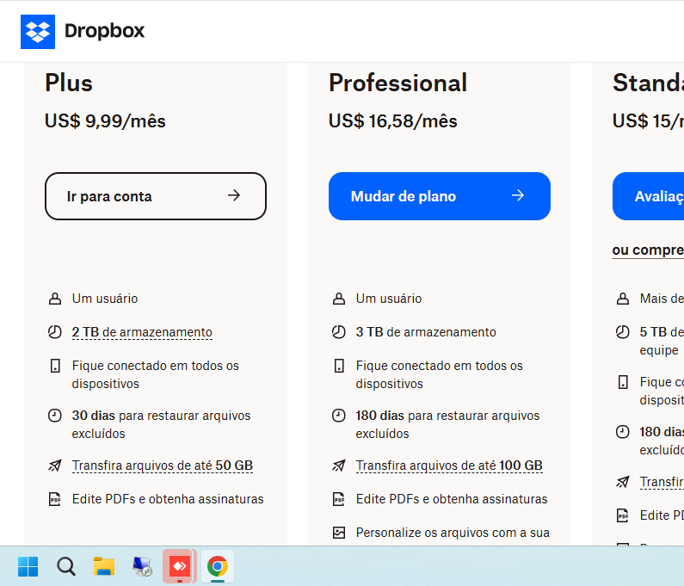Viewport: 684px width, 586px height.
Task: Open Ir para conta button
Action: [156, 196]
